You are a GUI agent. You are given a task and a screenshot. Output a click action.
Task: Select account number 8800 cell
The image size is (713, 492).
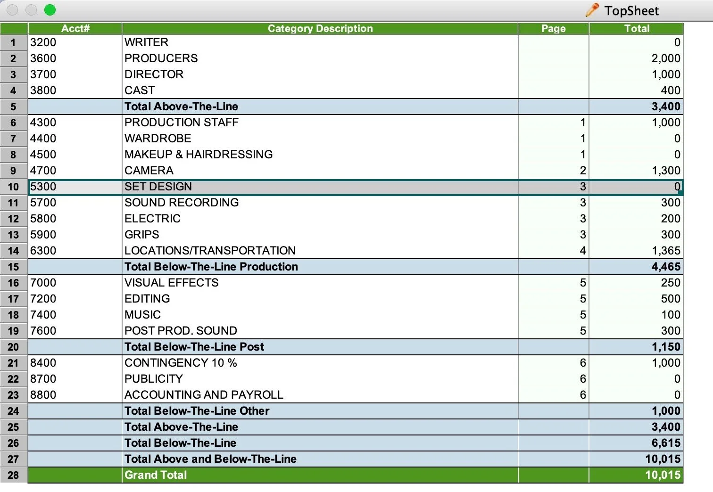[75, 395]
